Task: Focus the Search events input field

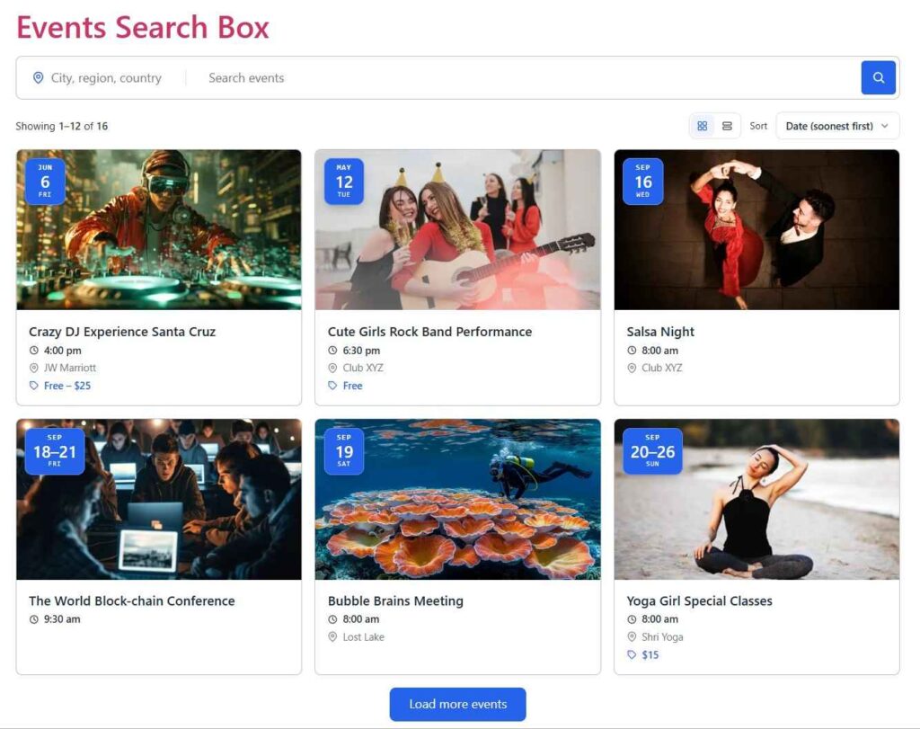Action: click(528, 78)
